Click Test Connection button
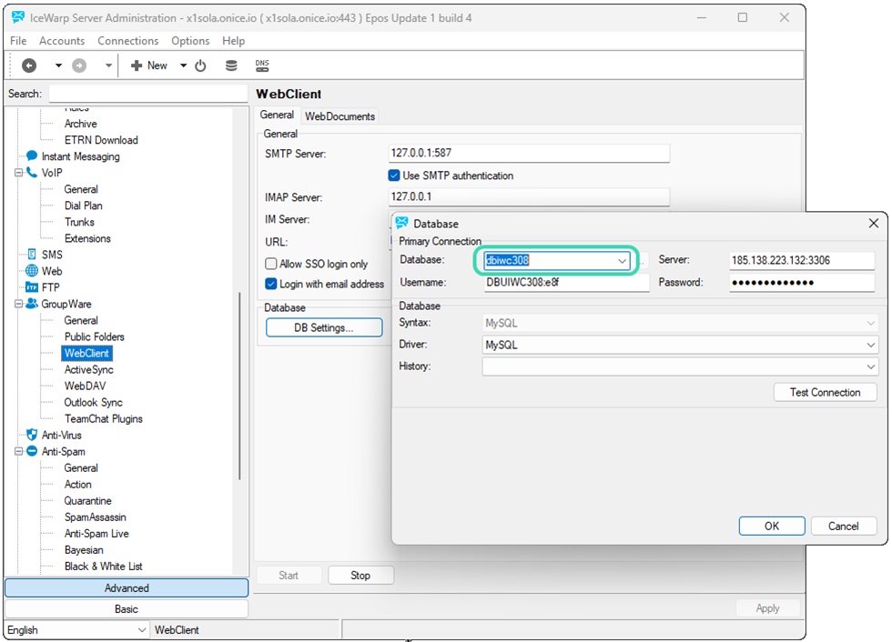 (x=825, y=392)
